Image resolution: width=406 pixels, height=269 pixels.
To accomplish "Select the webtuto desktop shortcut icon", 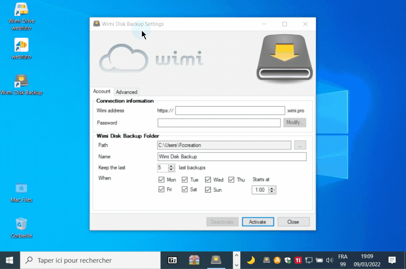I will (21, 49).
